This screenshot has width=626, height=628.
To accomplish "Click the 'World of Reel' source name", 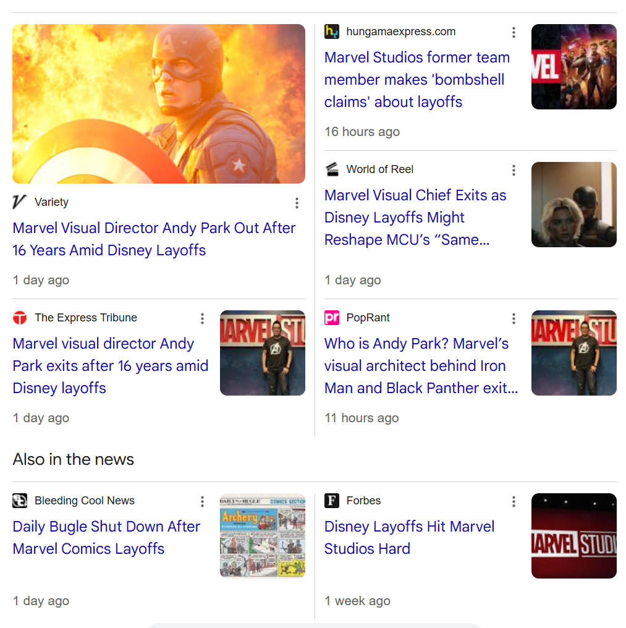I will [379, 169].
